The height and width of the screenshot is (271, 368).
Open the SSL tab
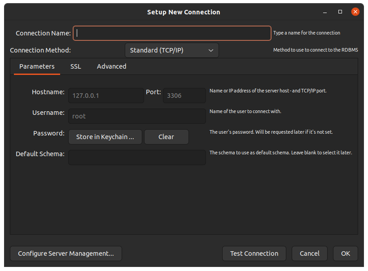[76, 66]
